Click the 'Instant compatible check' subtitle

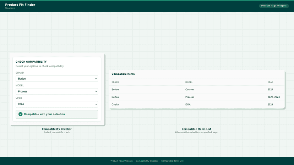(56, 132)
